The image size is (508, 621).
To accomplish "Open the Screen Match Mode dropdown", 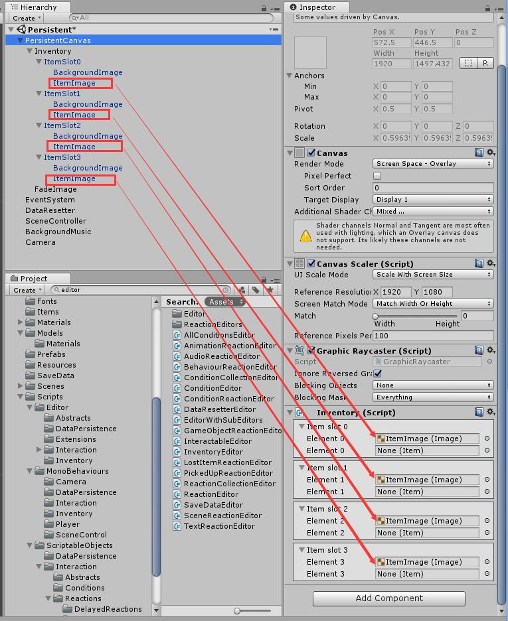I will tap(433, 303).
